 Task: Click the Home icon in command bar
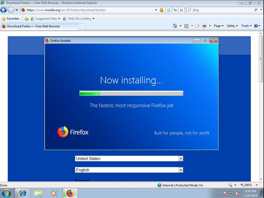pos(175,26)
